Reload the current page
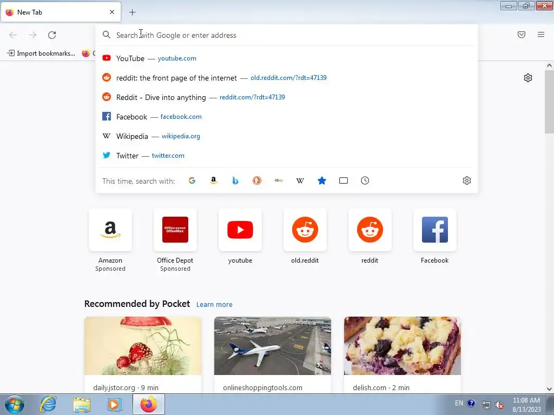 click(x=52, y=35)
